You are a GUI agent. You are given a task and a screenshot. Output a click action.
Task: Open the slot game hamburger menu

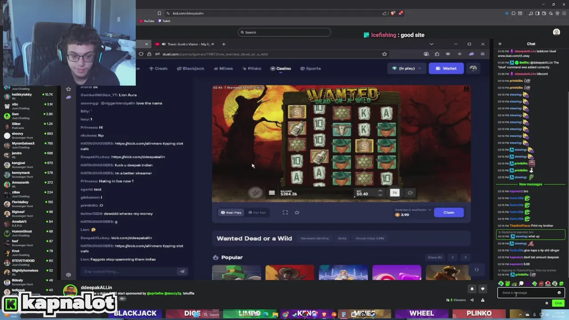point(272,193)
